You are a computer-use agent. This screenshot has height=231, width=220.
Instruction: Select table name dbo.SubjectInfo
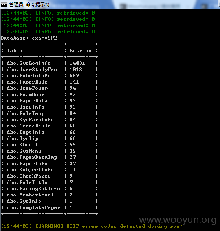pyautogui.click(x=30, y=170)
